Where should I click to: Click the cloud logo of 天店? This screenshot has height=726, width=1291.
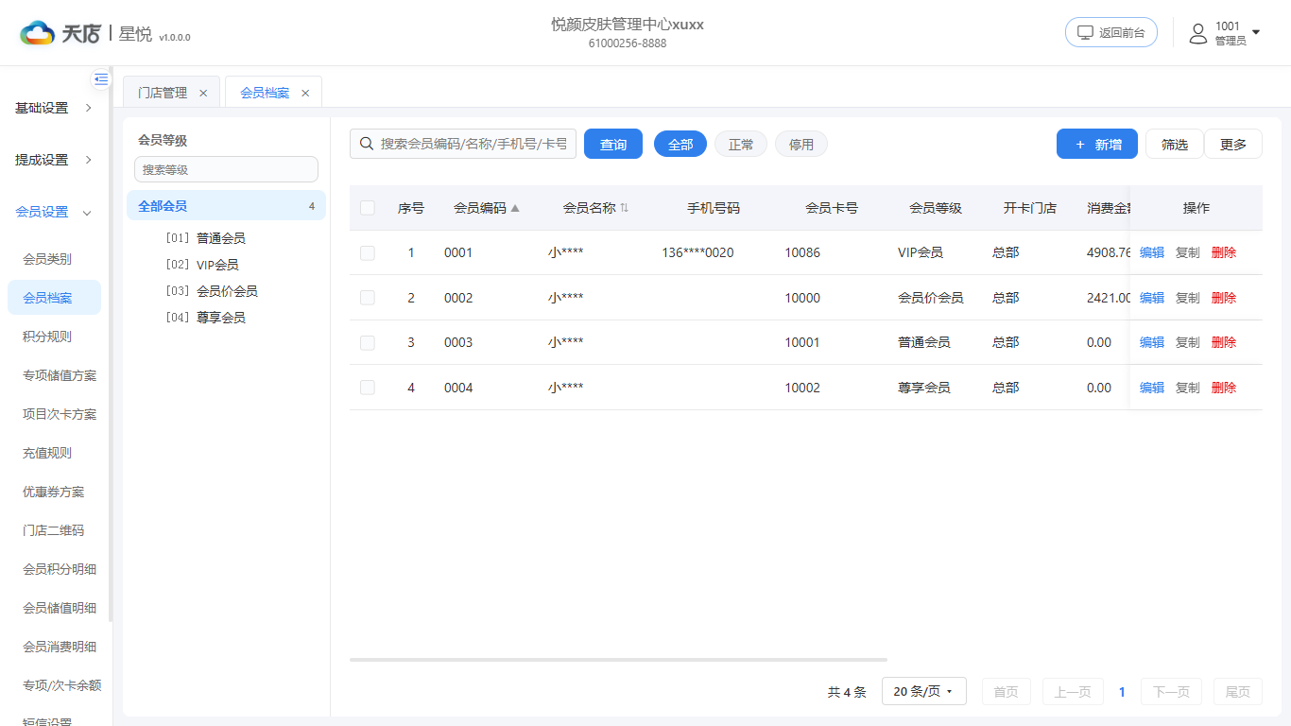[x=38, y=33]
